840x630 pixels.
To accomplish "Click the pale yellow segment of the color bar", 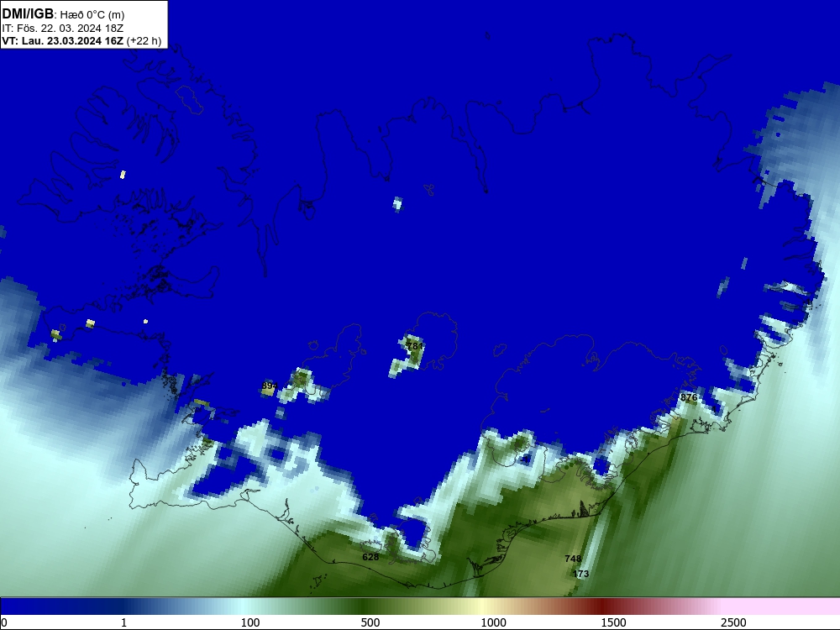I will 482,606.
